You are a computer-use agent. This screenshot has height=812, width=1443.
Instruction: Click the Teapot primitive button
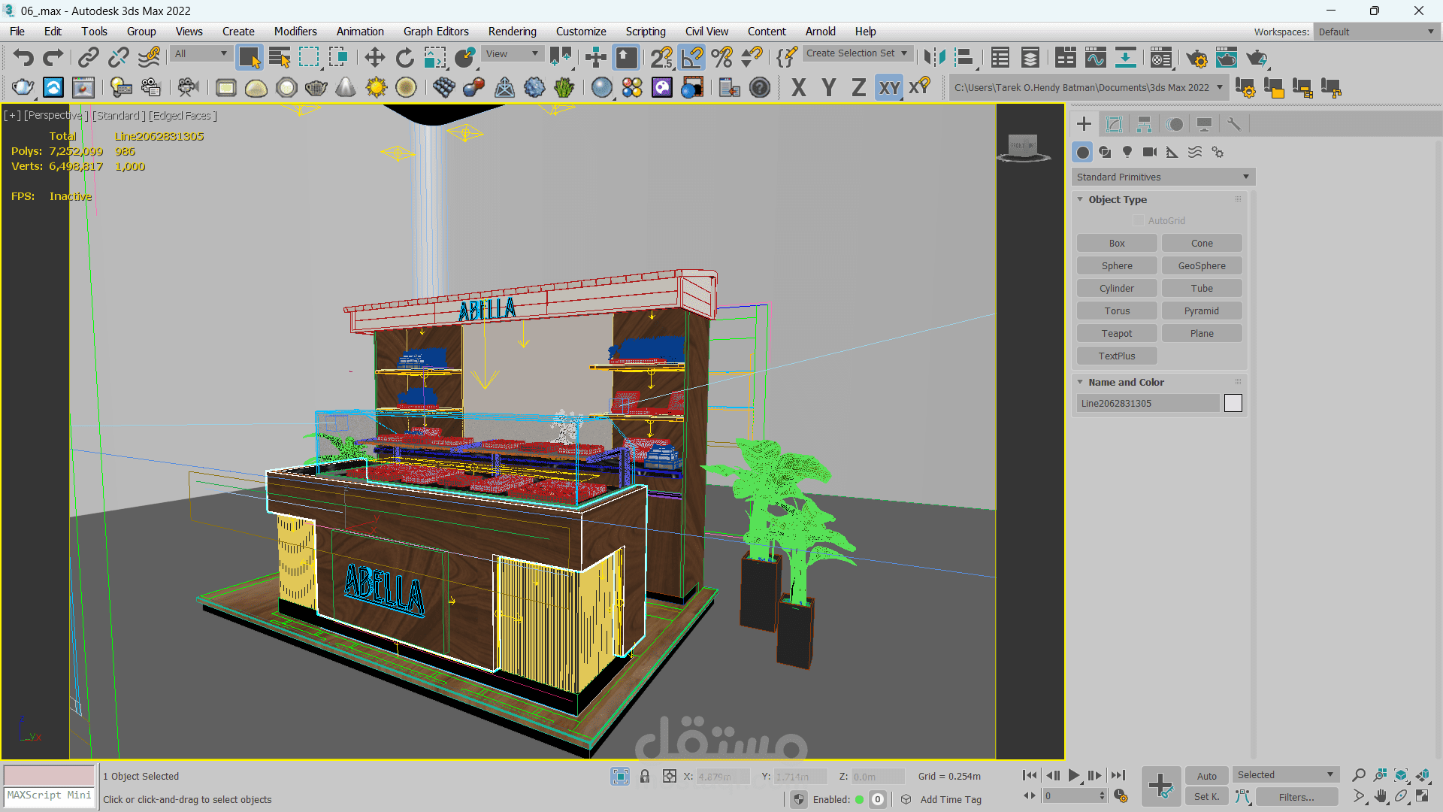pos(1116,333)
